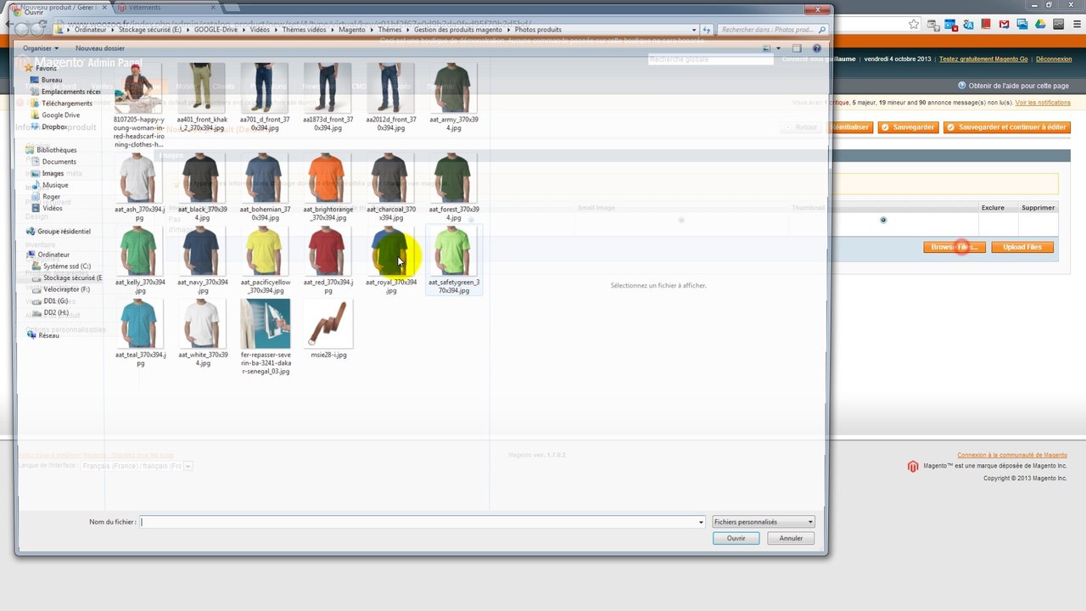
Task: Open drive DD1 (G:)
Action: tap(50, 301)
